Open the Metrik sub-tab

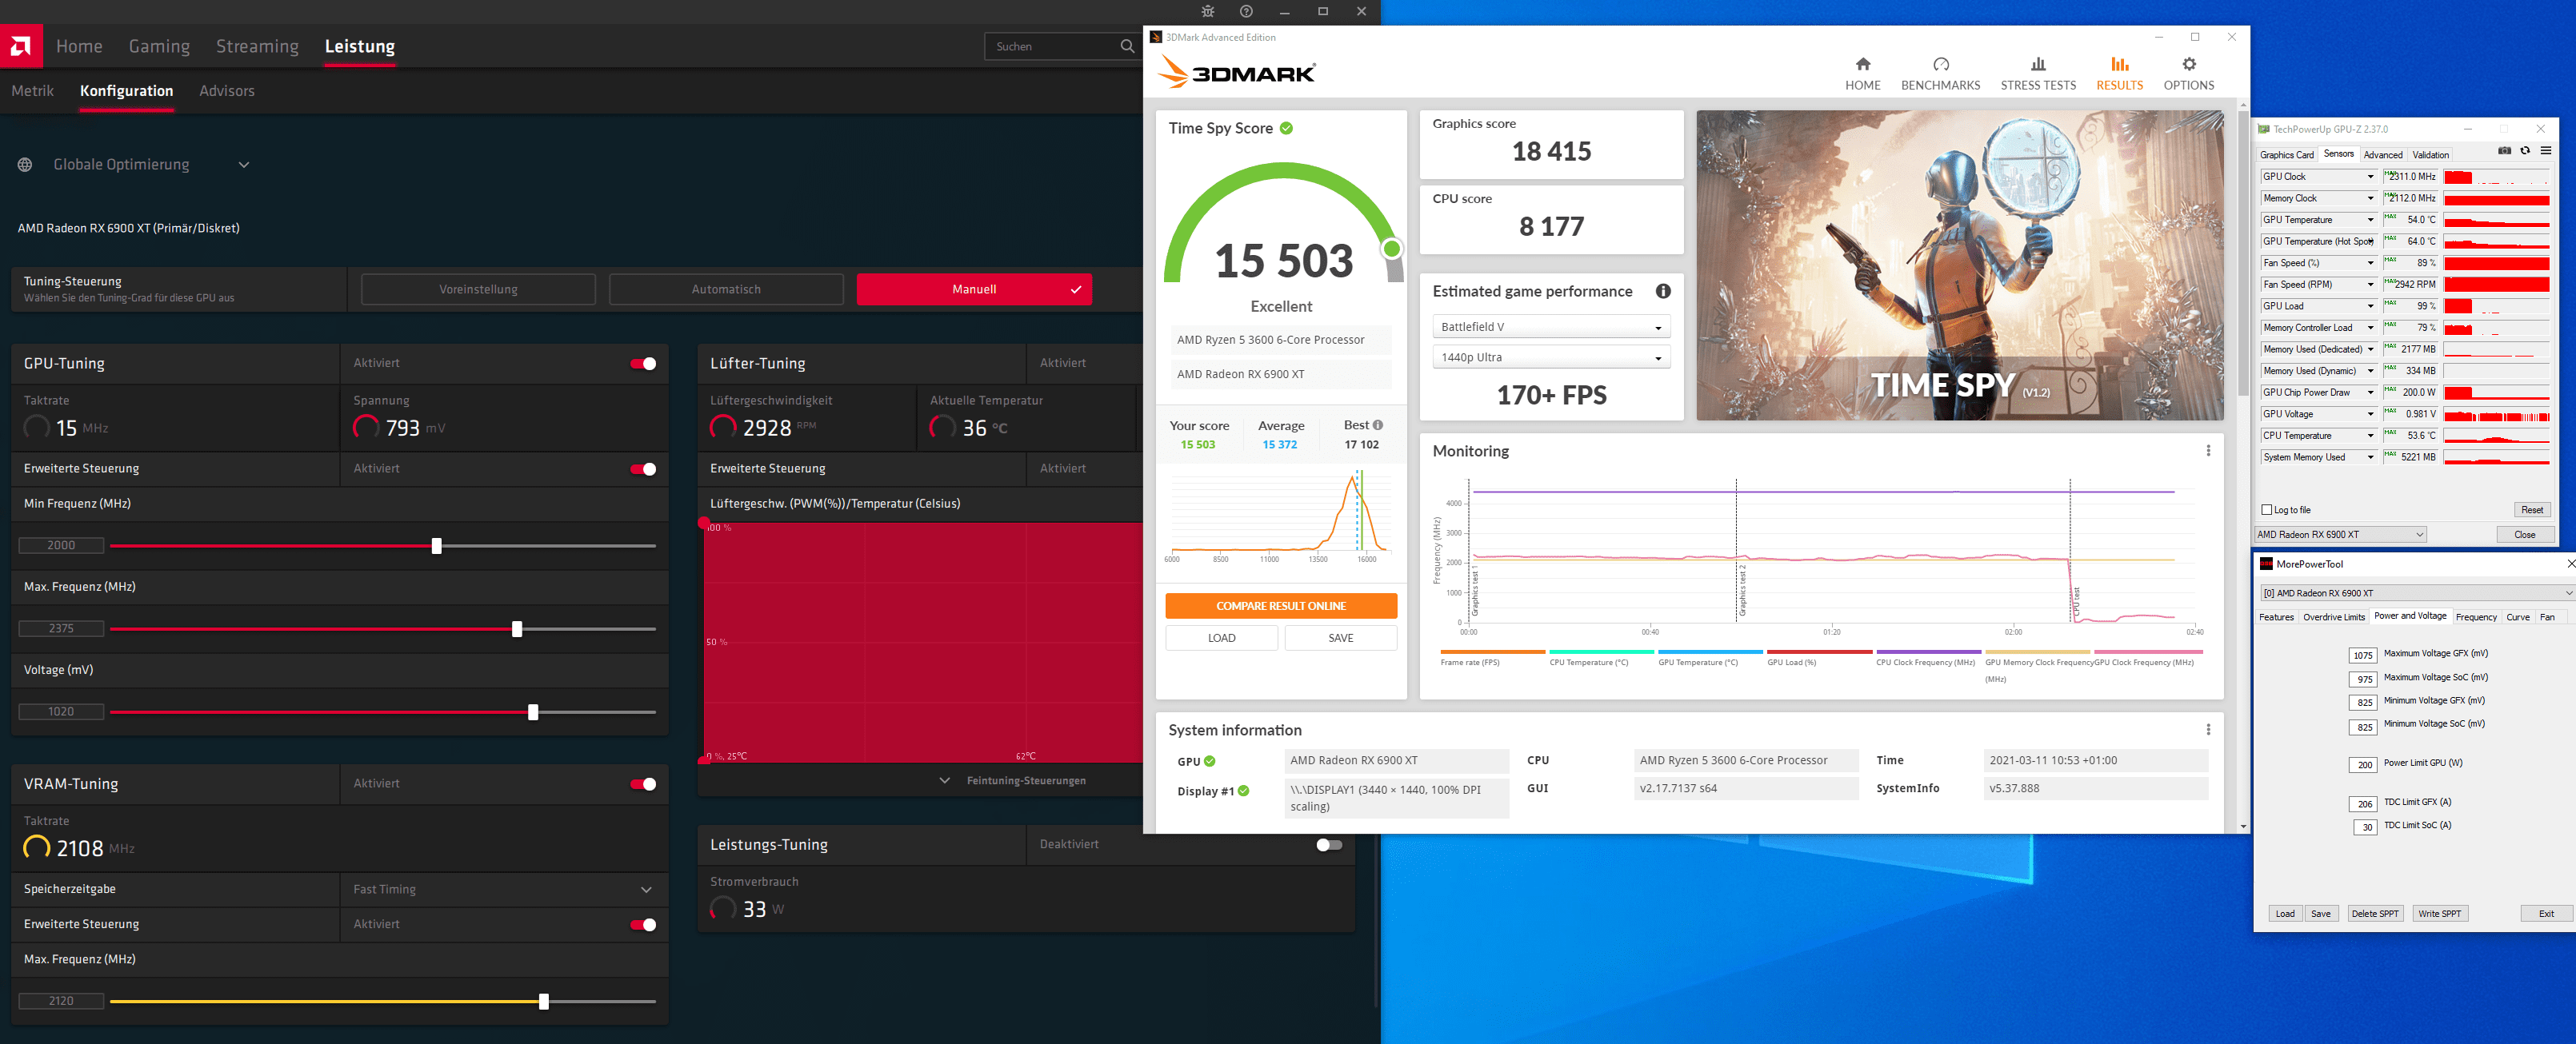pos(32,91)
